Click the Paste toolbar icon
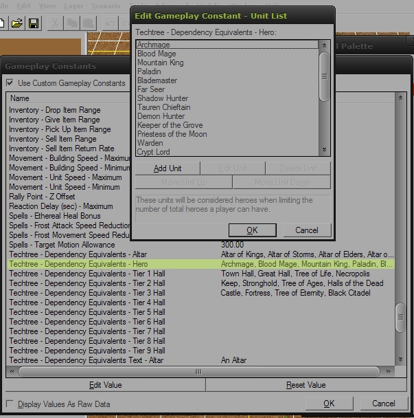This screenshot has width=414, height=418. coord(89,23)
